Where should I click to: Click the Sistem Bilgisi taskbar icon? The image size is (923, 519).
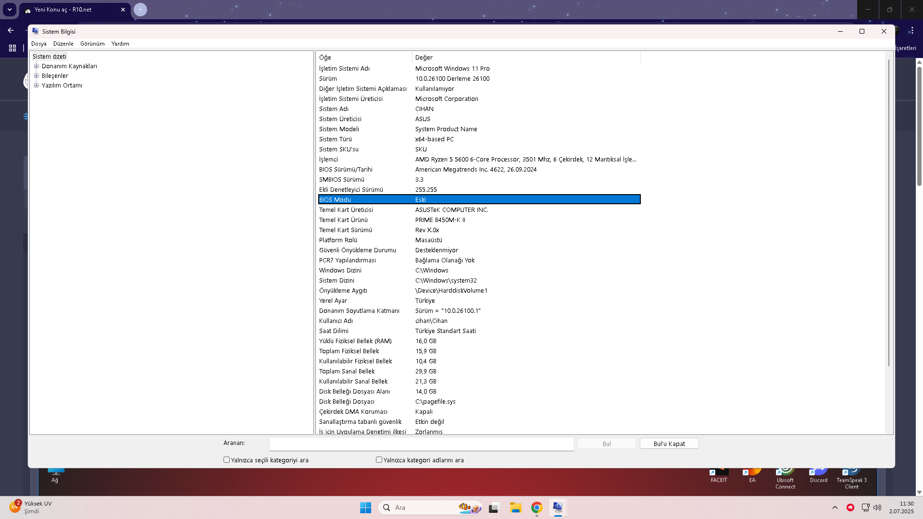(558, 507)
